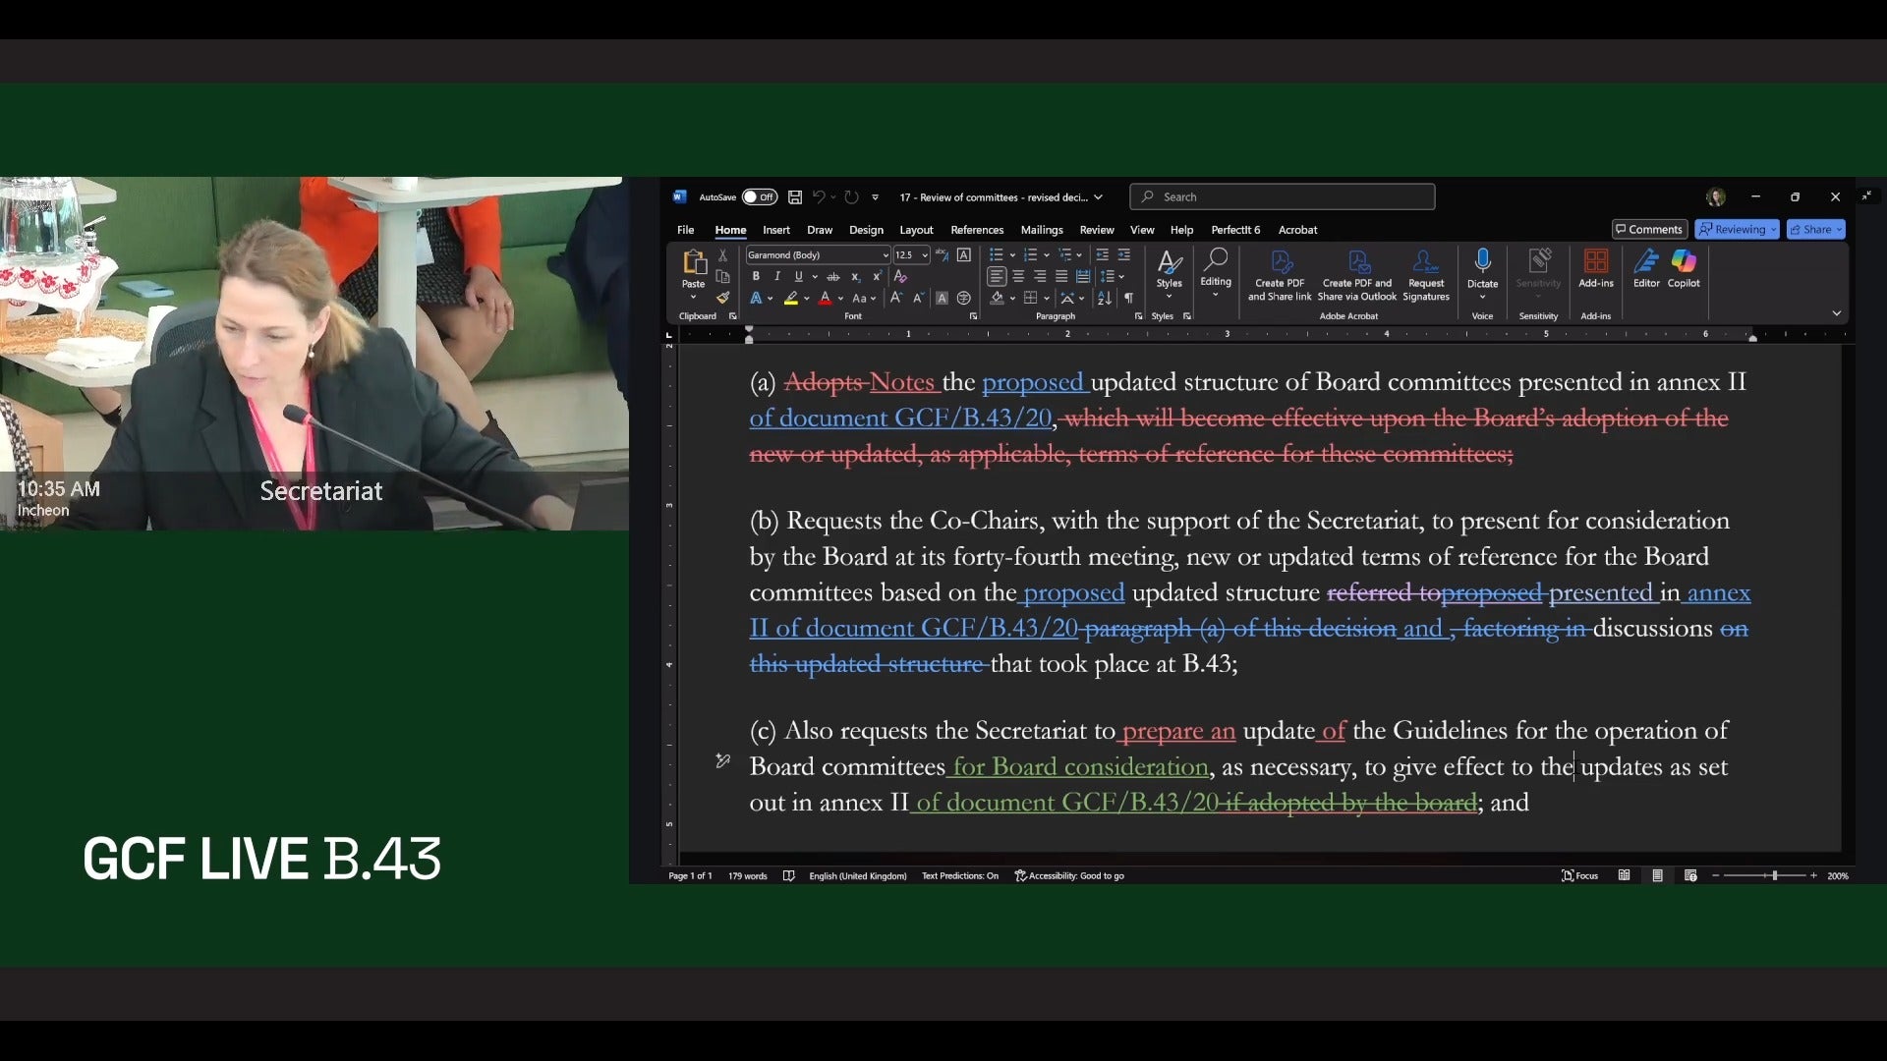Switch to the Acrobat tab
This screenshot has width=1887, height=1061.
[x=1297, y=230]
